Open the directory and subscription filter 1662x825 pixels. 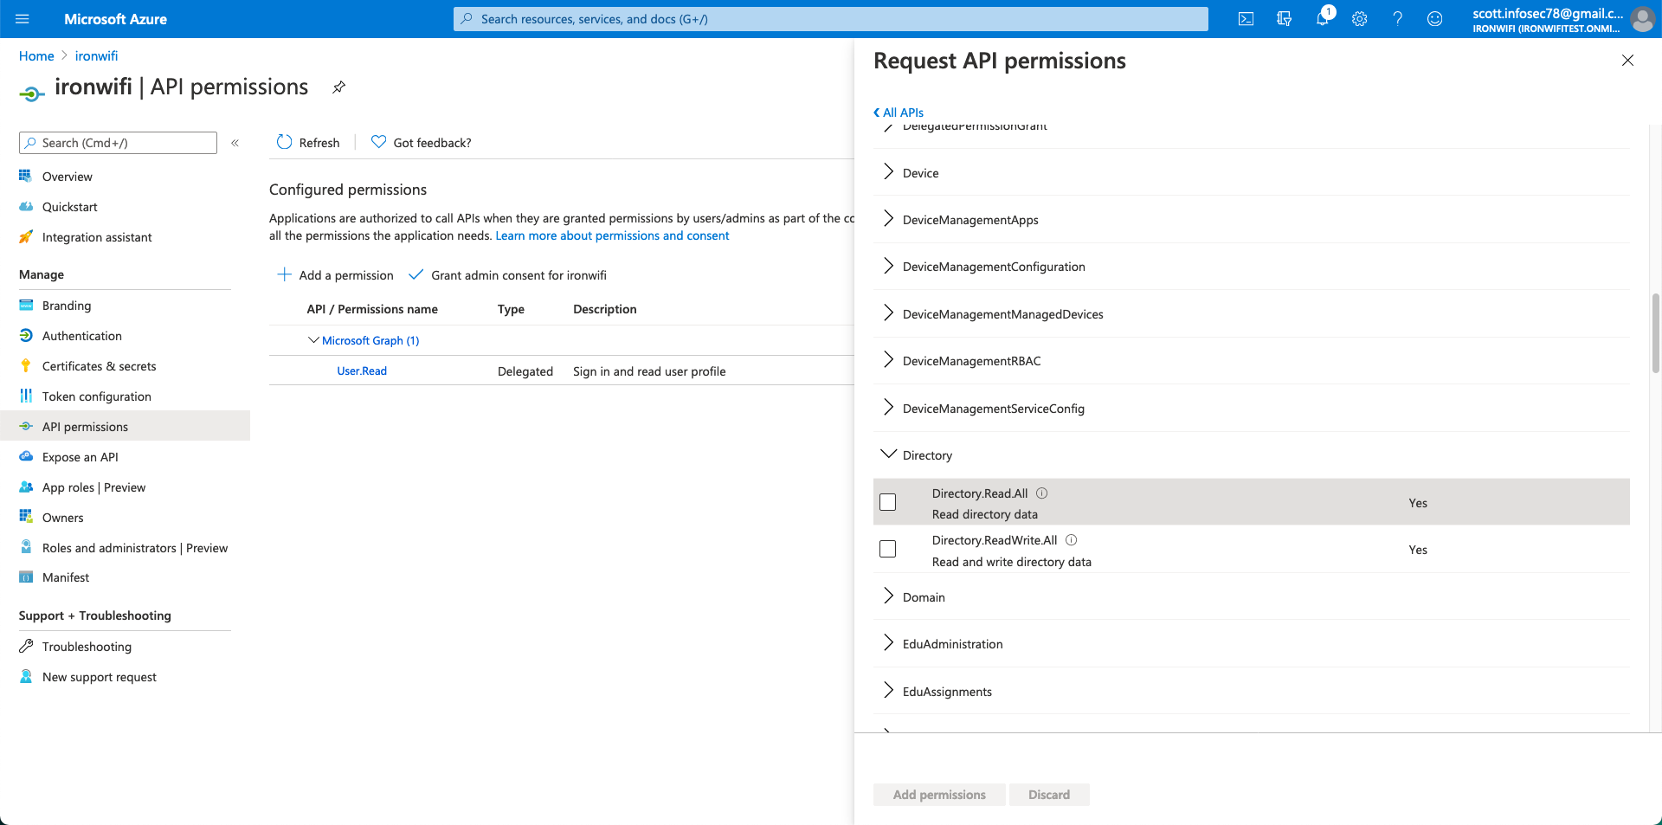coord(1285,18)
